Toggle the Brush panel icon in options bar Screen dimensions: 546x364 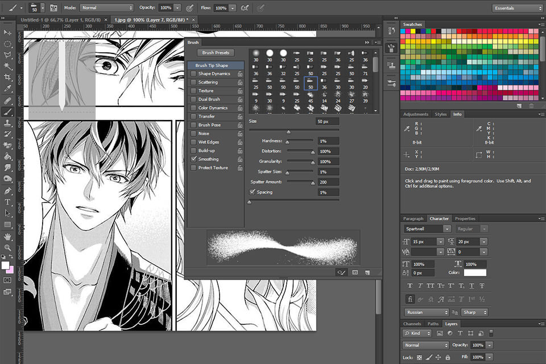point(53,8)
